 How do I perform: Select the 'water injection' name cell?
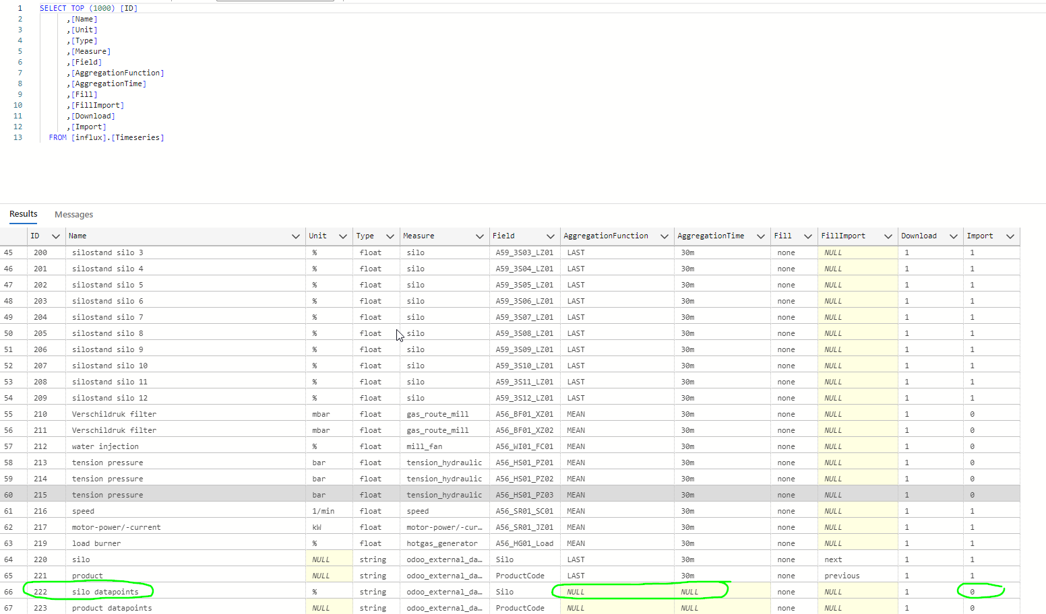185,446
